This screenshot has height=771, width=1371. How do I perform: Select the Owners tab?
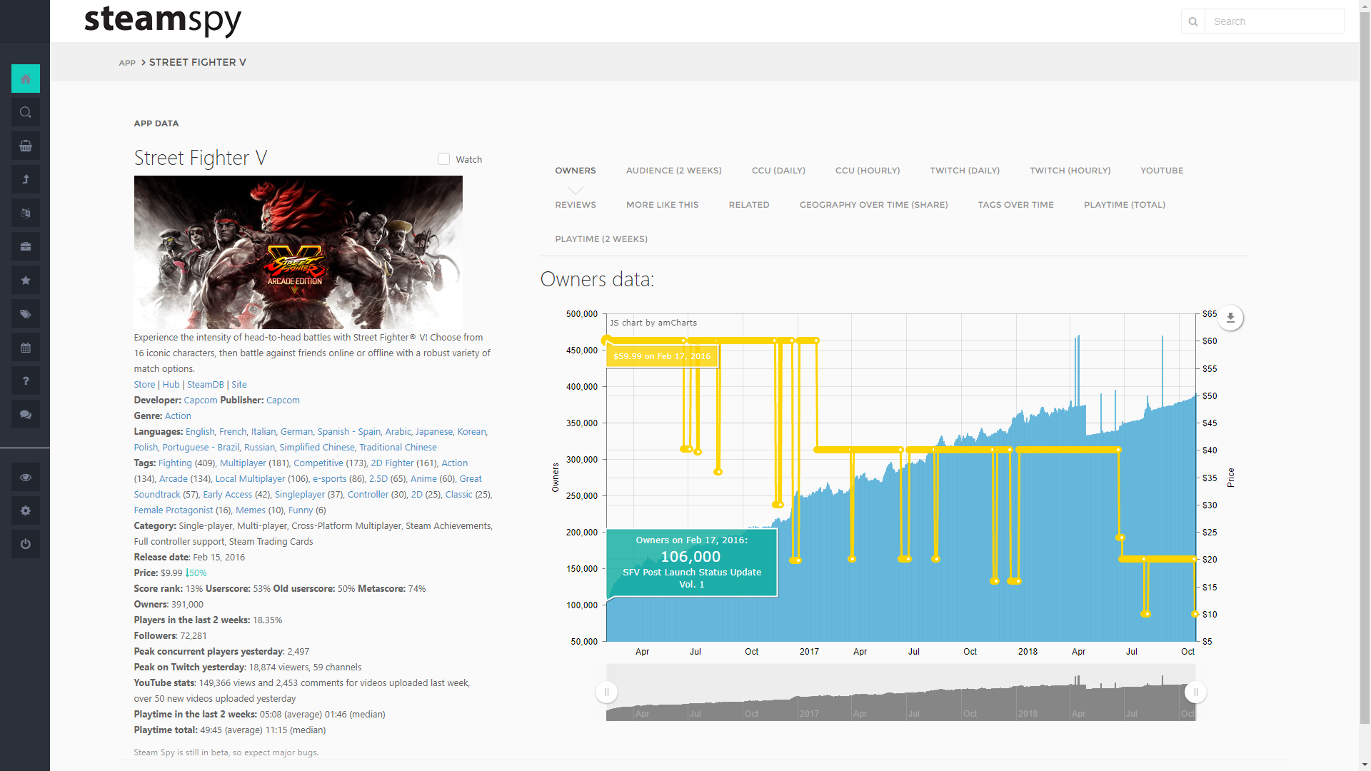click(x=576, y=171)
